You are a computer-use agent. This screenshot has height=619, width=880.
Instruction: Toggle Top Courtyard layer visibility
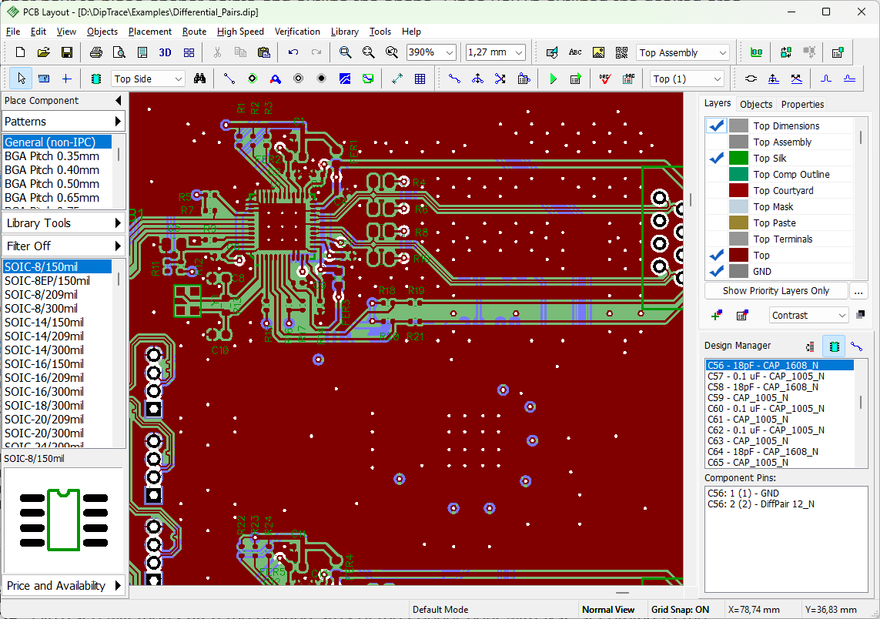click(716, 191)
